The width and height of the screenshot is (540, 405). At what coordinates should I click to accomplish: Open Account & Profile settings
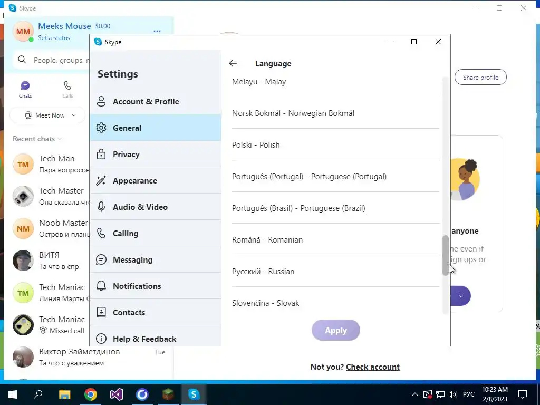156,102
